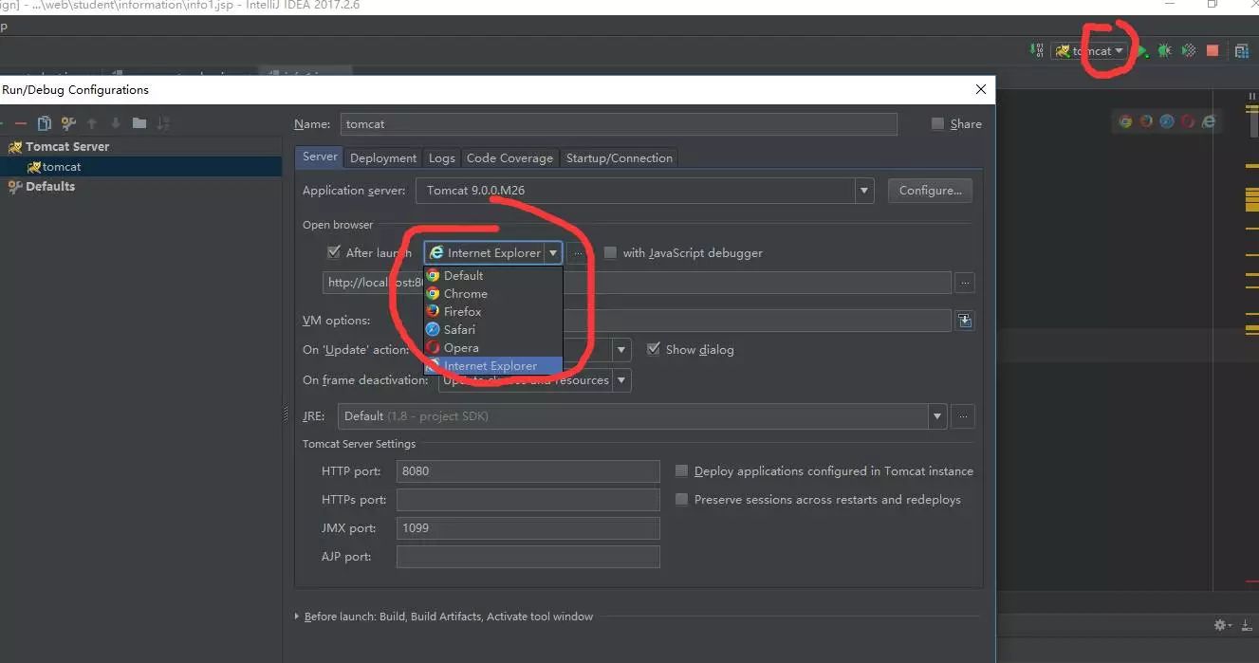Toggle the Show dialog checkbox
1259x663 pixels.
(653, 349)
